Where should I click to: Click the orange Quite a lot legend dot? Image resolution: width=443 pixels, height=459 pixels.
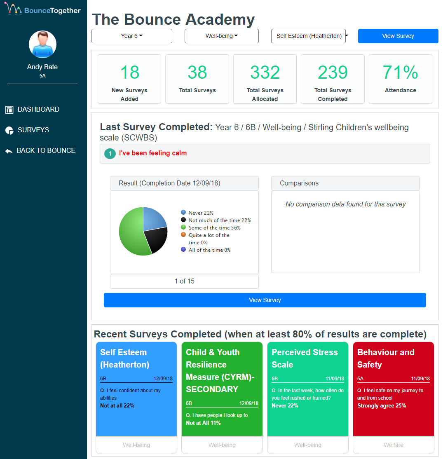point(183,234)
